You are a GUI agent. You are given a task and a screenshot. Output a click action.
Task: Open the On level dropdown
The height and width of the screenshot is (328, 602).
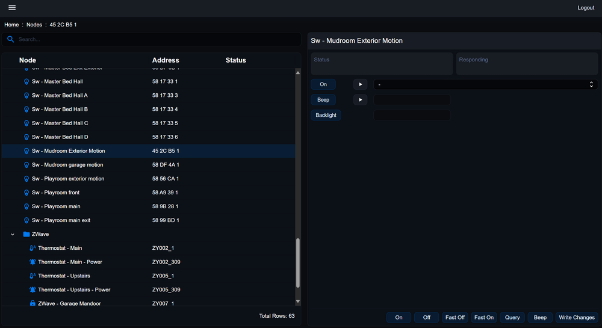484,85
